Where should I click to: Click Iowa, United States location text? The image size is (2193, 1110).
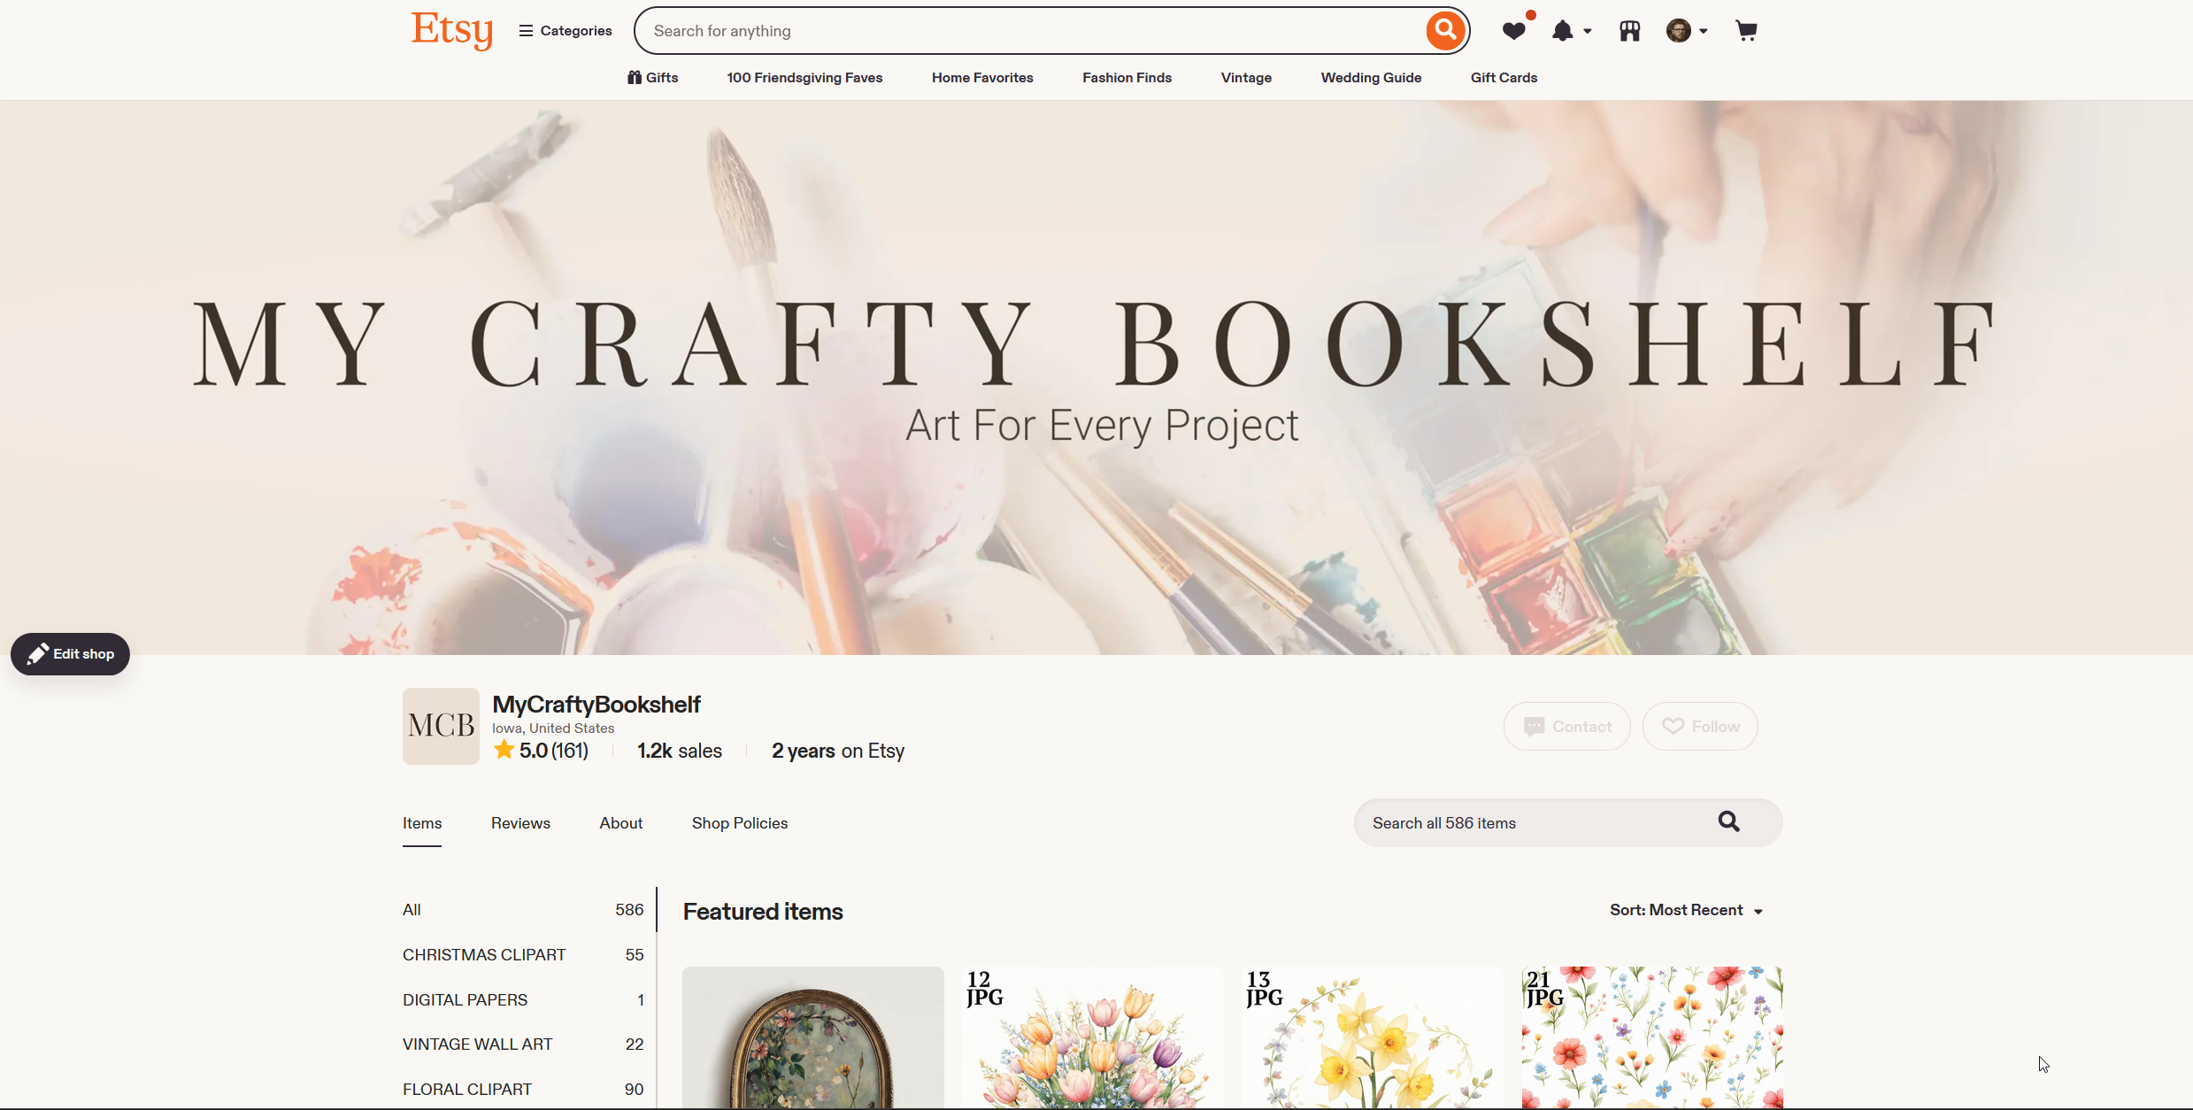click(x=553, y=728)
